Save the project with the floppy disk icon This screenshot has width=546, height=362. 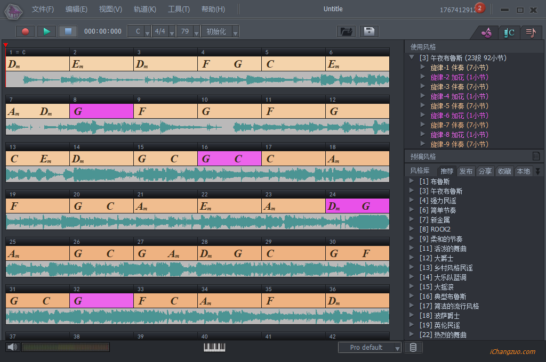[368, 31]
